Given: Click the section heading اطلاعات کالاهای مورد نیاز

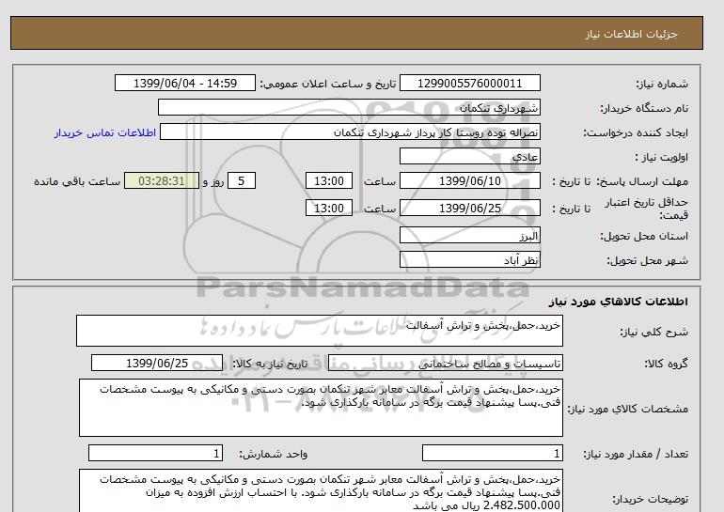Looking at the screenshot, I should tap(619, 302).
